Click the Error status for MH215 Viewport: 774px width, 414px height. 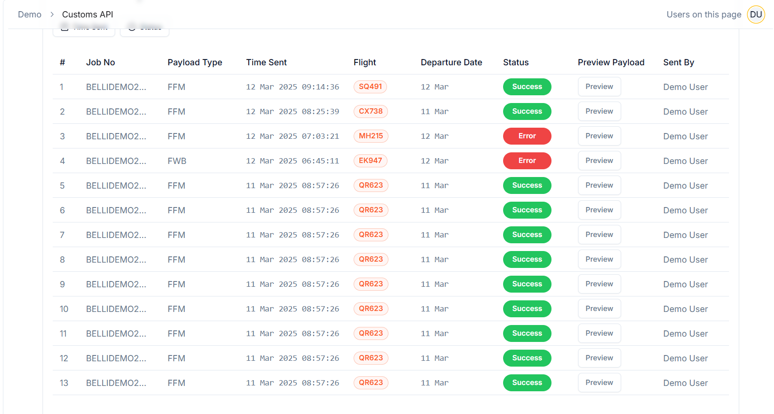[x=527, y=136]
